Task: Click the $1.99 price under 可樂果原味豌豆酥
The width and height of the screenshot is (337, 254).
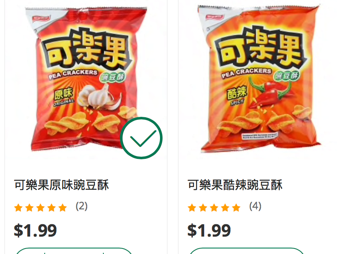Action: point(35,230)
